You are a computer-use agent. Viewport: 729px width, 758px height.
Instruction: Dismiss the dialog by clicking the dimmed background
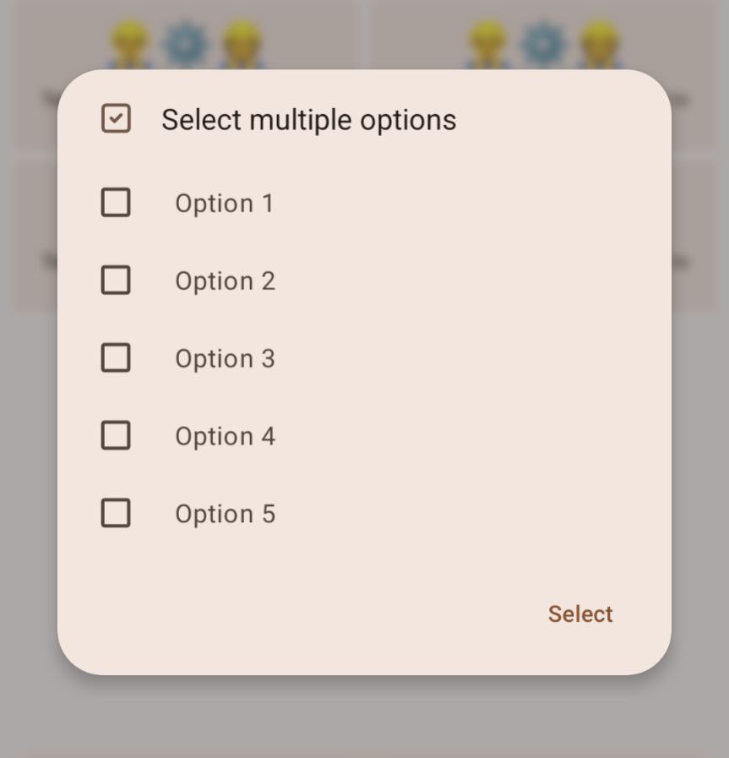[x=363, y=723]
